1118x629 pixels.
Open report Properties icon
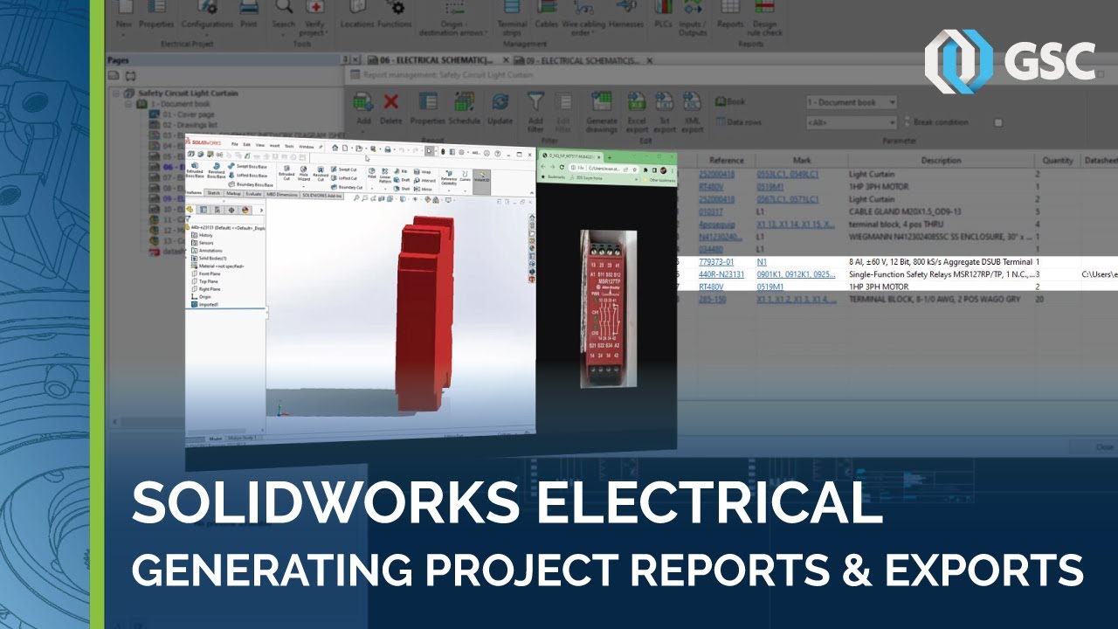(427, 101)
